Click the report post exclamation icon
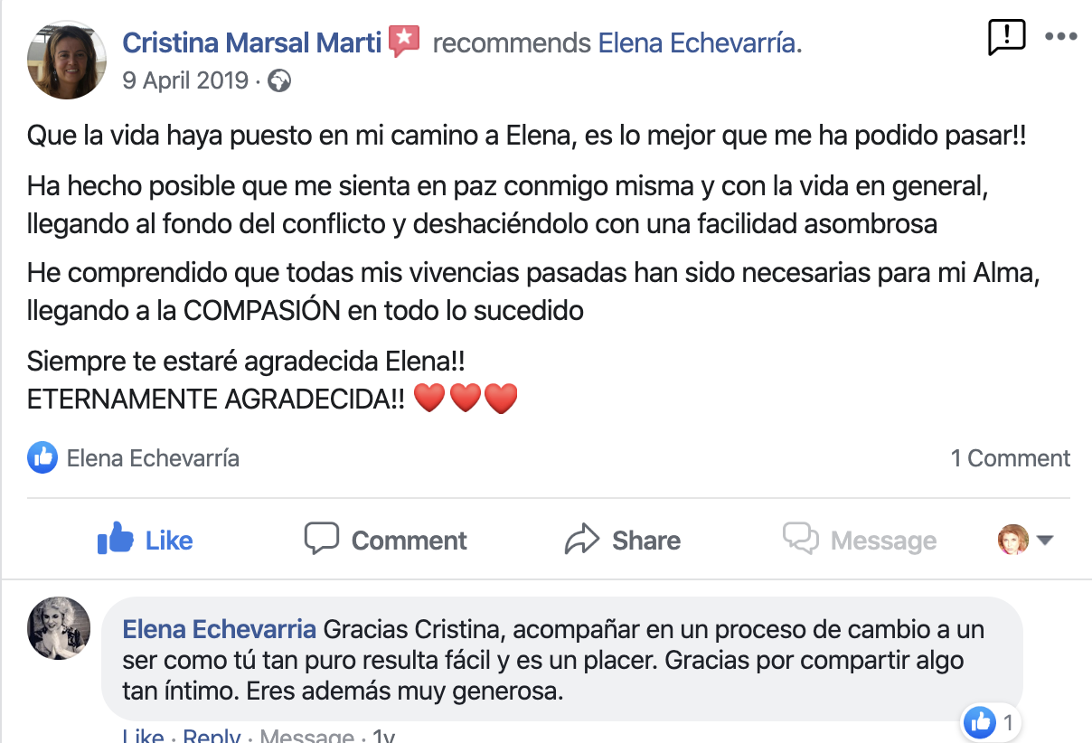 click(1006, 38)
